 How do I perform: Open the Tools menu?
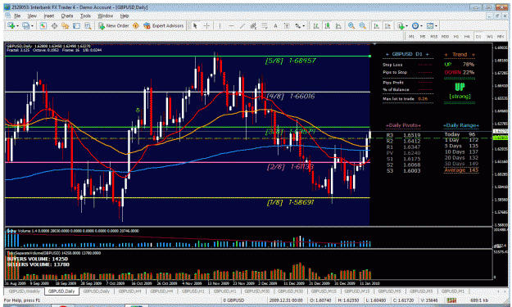tap(85, 16)
